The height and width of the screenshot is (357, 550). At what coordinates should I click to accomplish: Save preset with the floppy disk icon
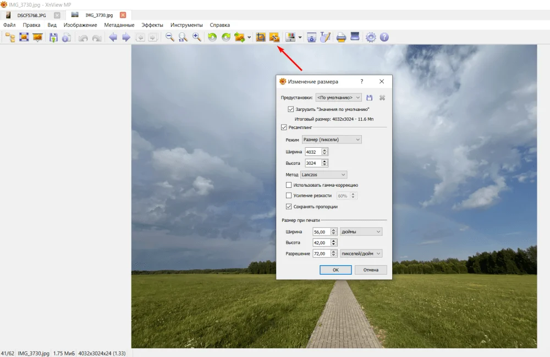tap(370, 98)
